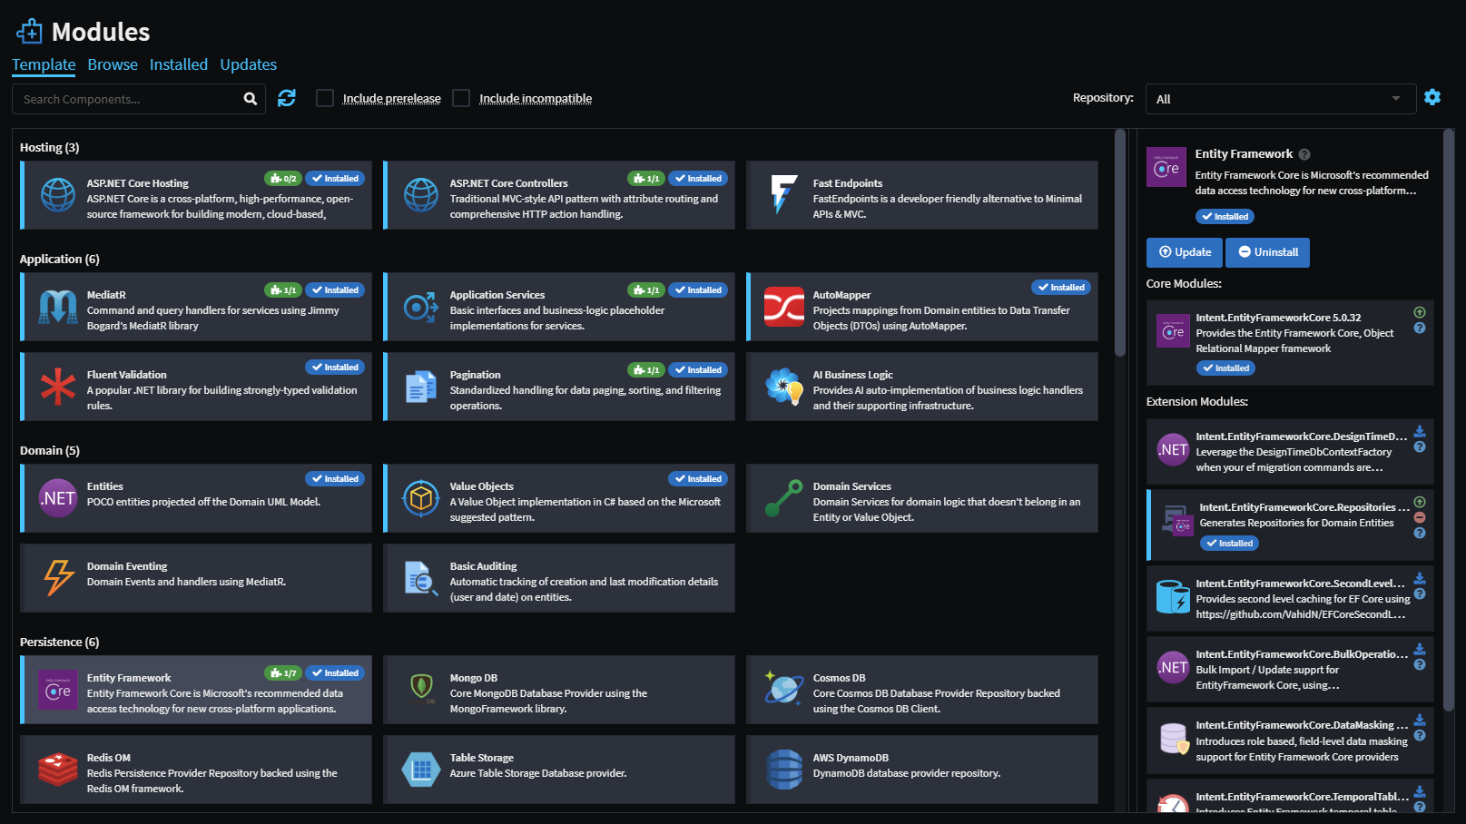This screenshot has height=824, width=1466.
Task: Switch to the Browse tab
Action: (113, 64)
